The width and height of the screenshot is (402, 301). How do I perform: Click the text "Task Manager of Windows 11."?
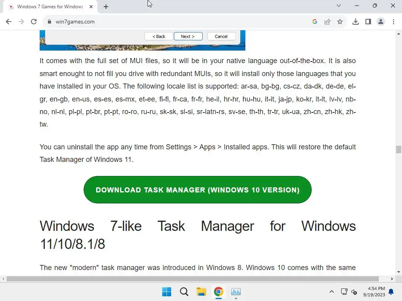coord(87,160)
